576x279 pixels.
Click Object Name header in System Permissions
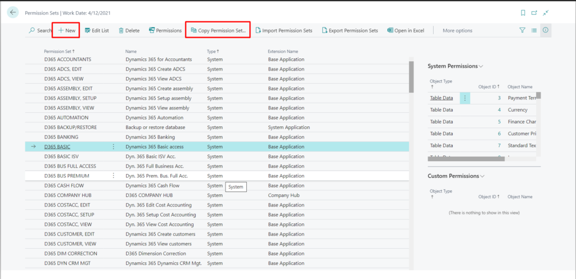[520, 87]
